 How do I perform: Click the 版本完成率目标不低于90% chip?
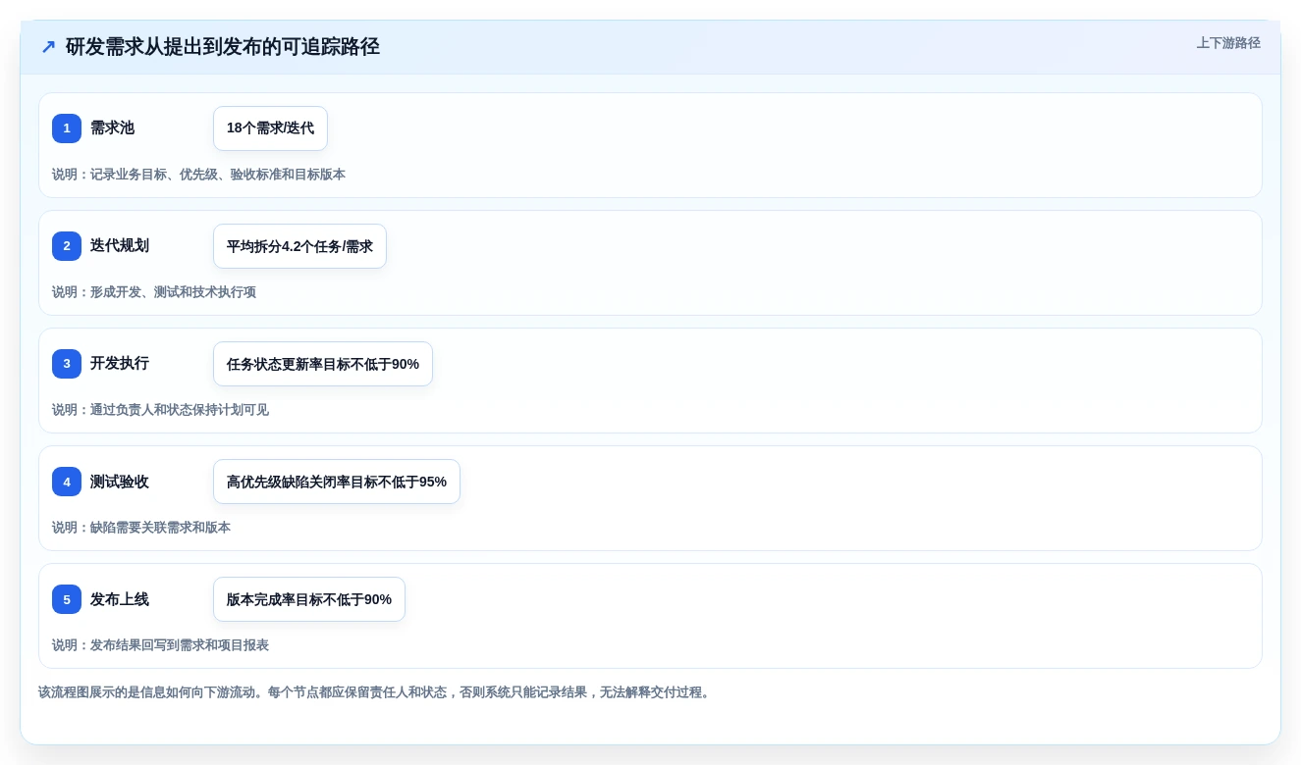point(309,599)
